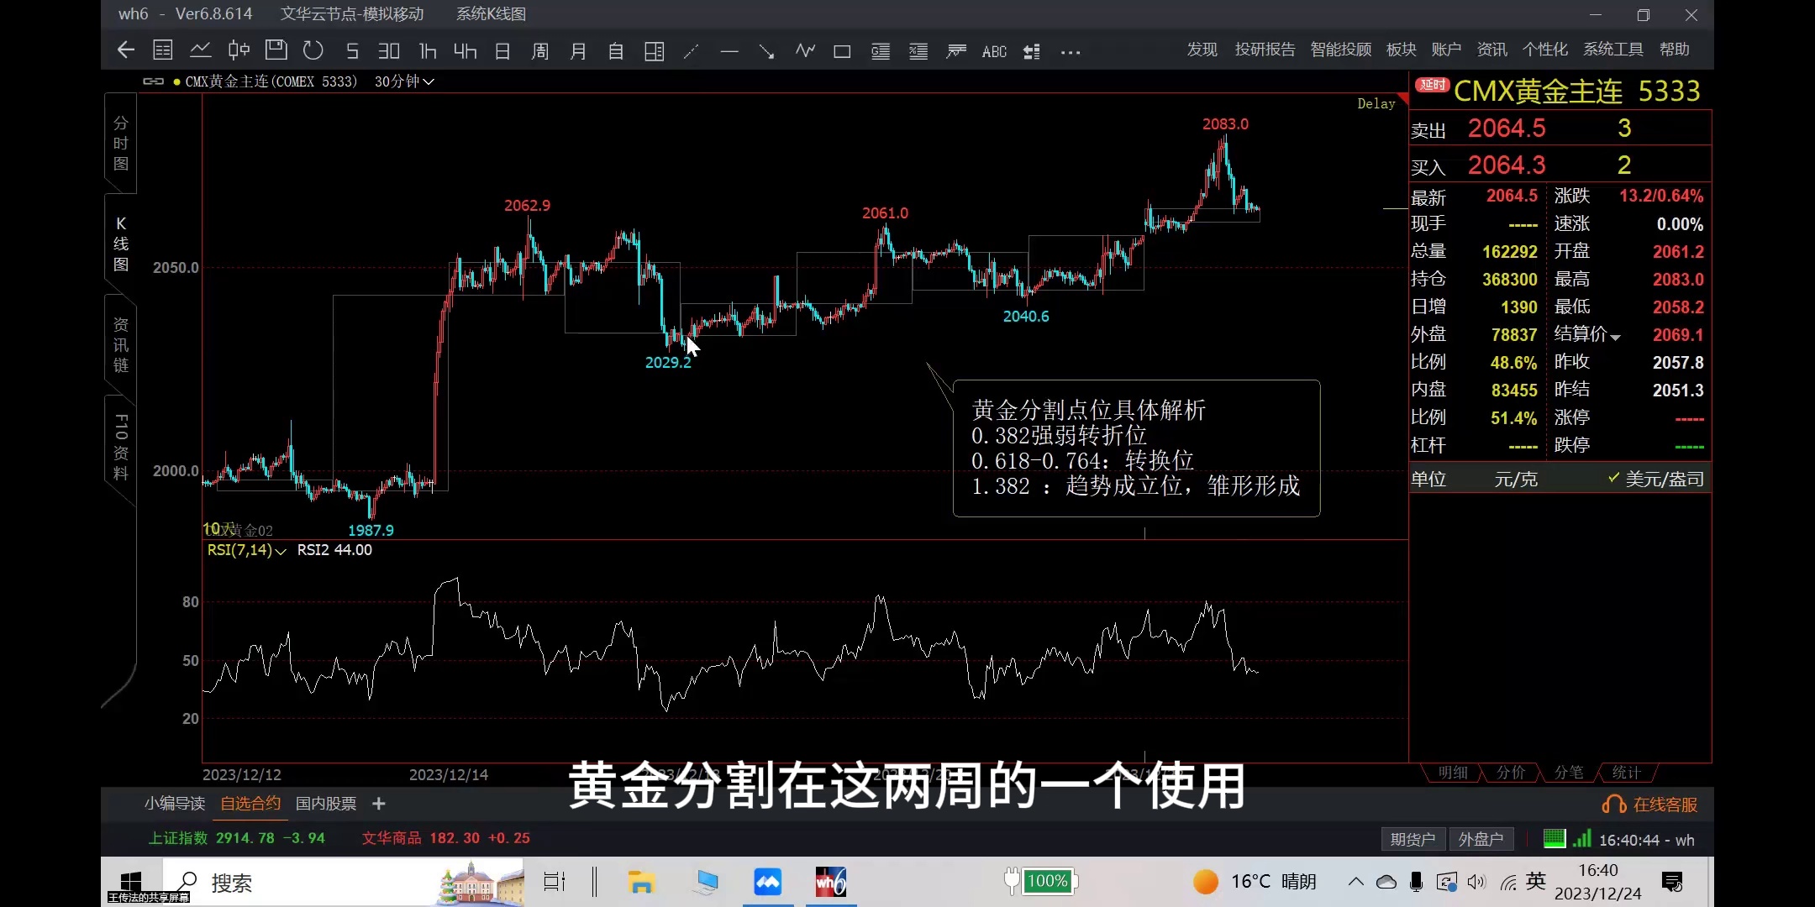Open the 投研报告 menu
This screenshot has width=1815, height=907.
click(x=1265, y=50)
